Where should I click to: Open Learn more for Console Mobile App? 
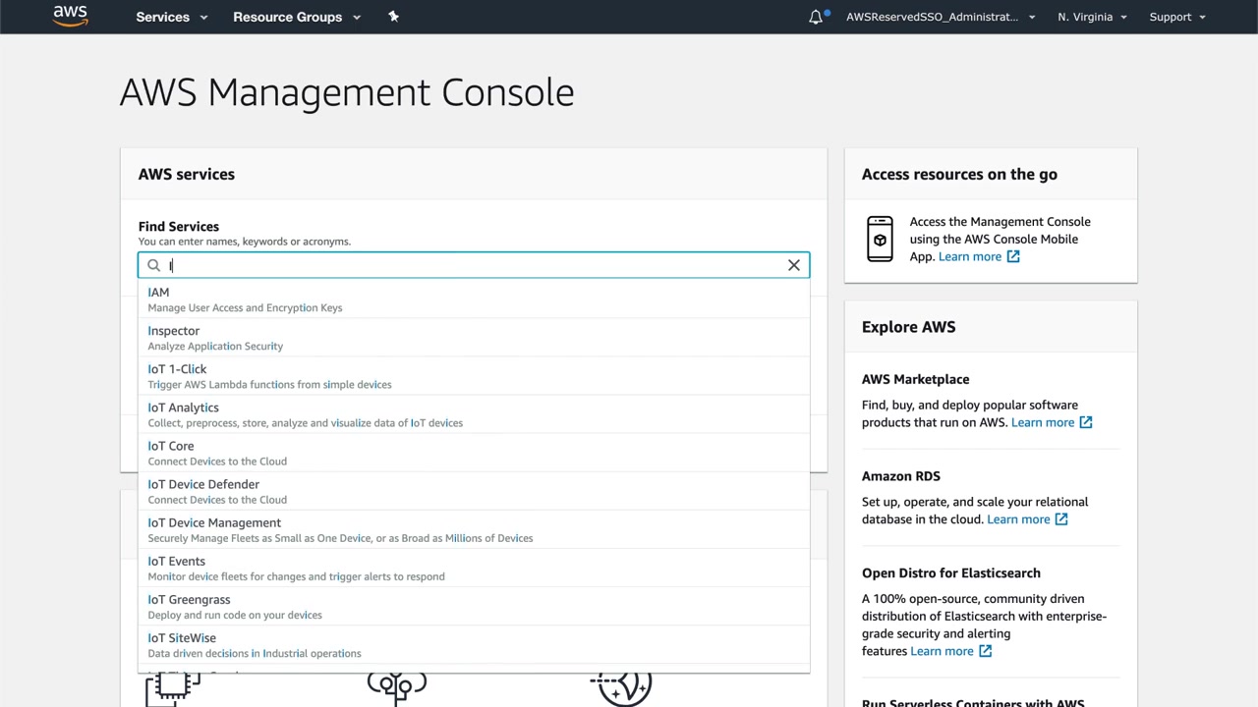pyautogui.click(x=969, y=256)
